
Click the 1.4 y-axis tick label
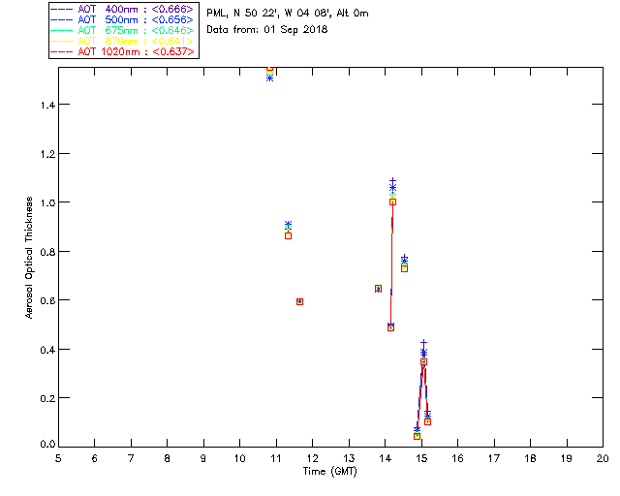47,105
